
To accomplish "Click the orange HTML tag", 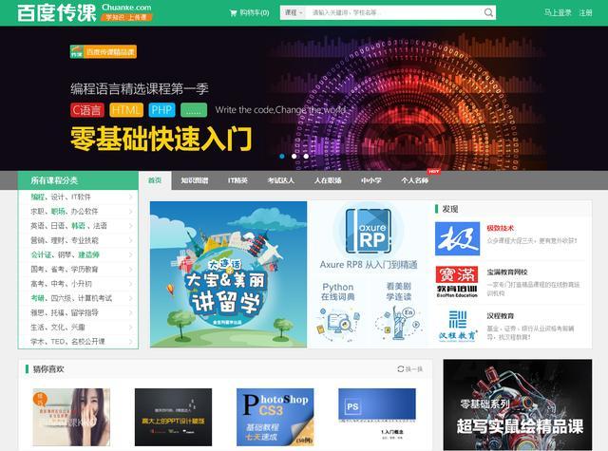I will pyautogui.click(x=126, y=110).
